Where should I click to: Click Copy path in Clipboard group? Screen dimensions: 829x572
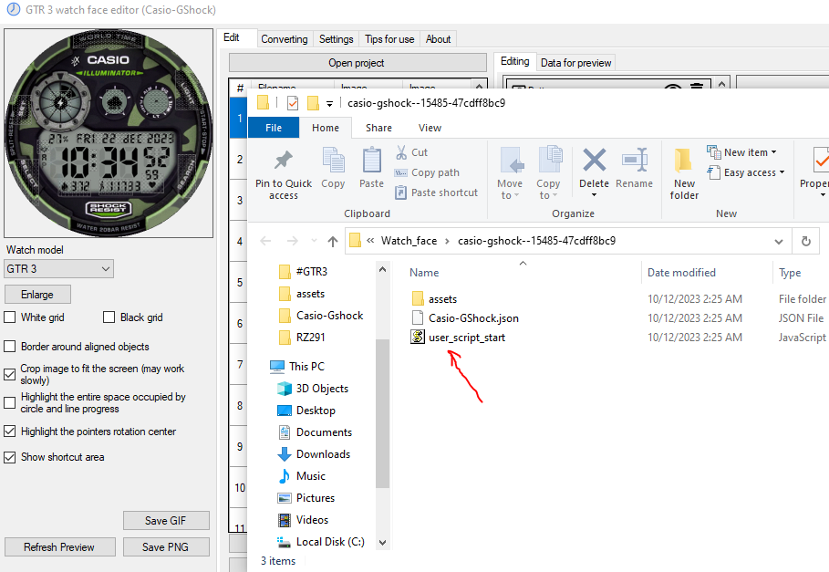coord(427,172)
